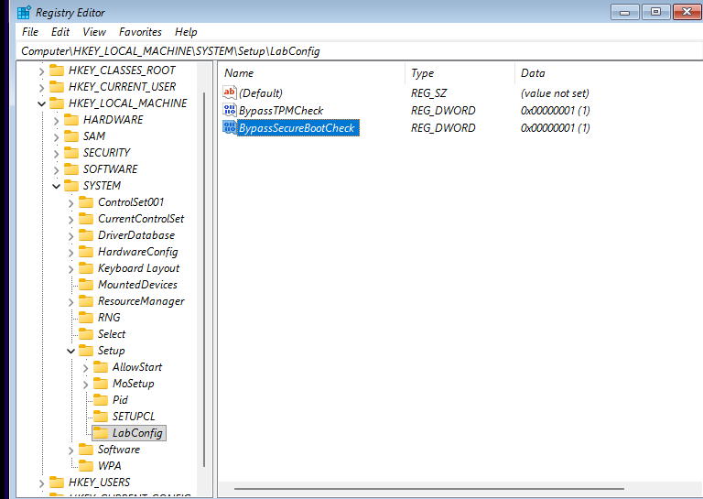
Task: Expand the SOFTWARE key chevron
Action: click(56, 170)
